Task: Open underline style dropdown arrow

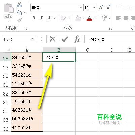Action: pyautogui.click(x=54, y=18)
